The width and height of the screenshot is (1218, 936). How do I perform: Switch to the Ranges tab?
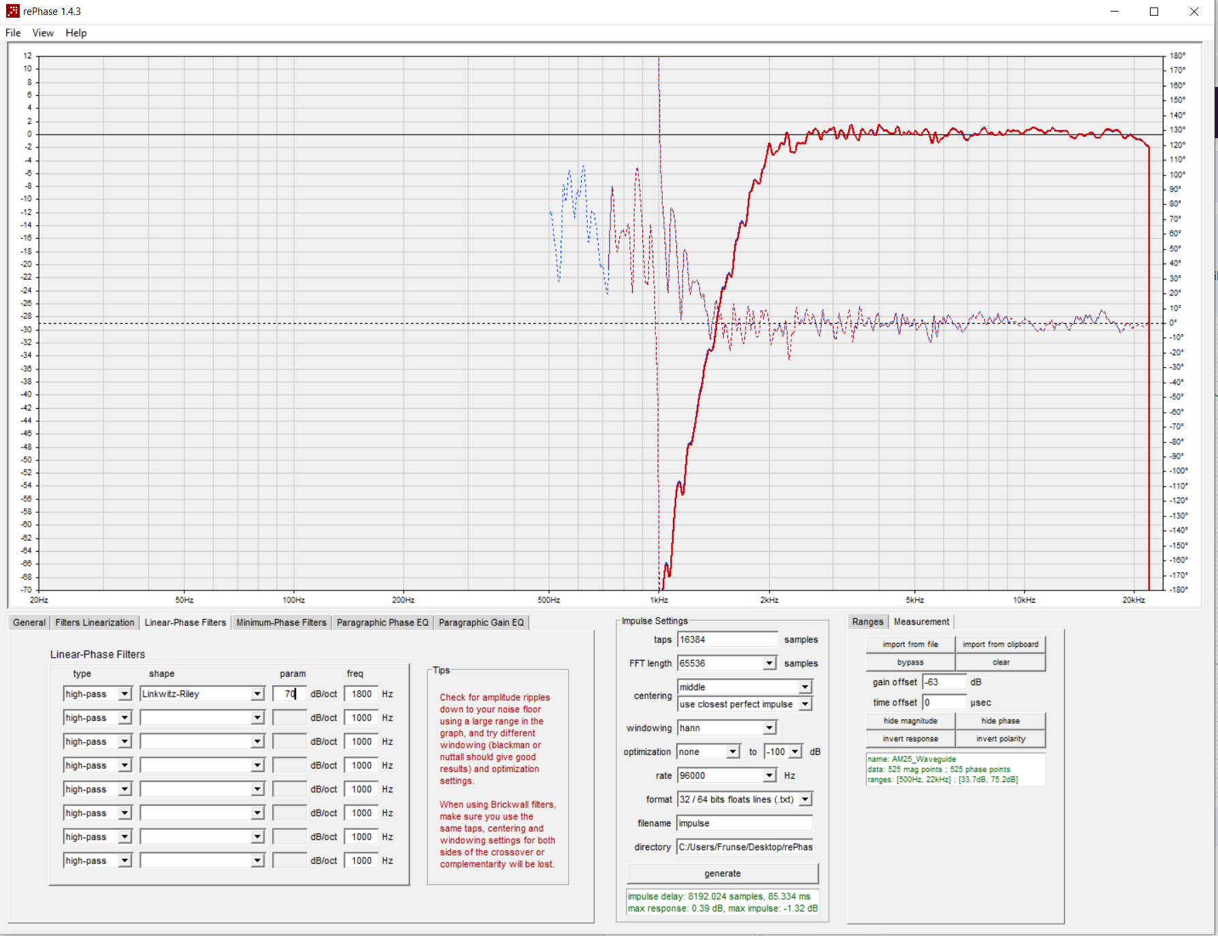868,622
